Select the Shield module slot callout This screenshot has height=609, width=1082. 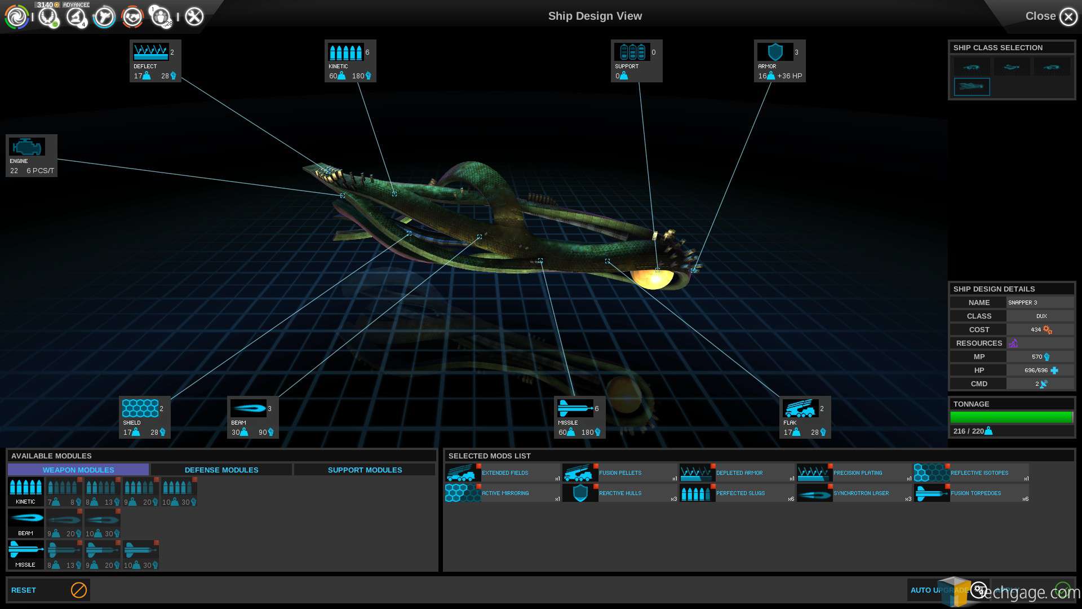click(x=144, y=417)
